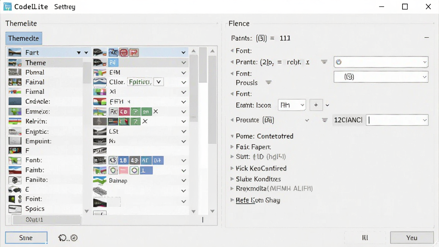
Task: Click the EfM row thumbnail
Action: click(99, 72)
